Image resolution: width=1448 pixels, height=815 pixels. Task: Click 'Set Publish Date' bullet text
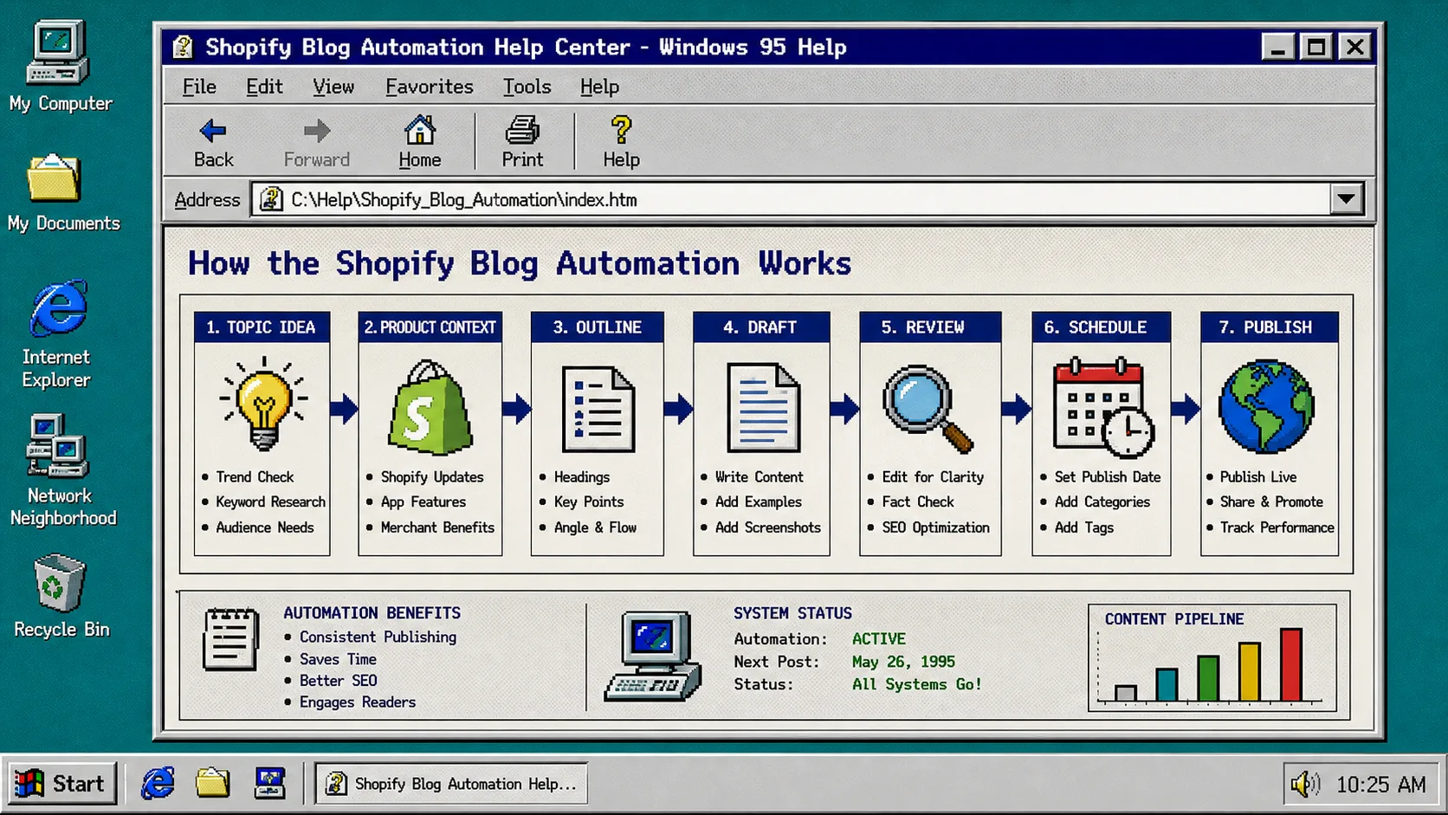1107,477
